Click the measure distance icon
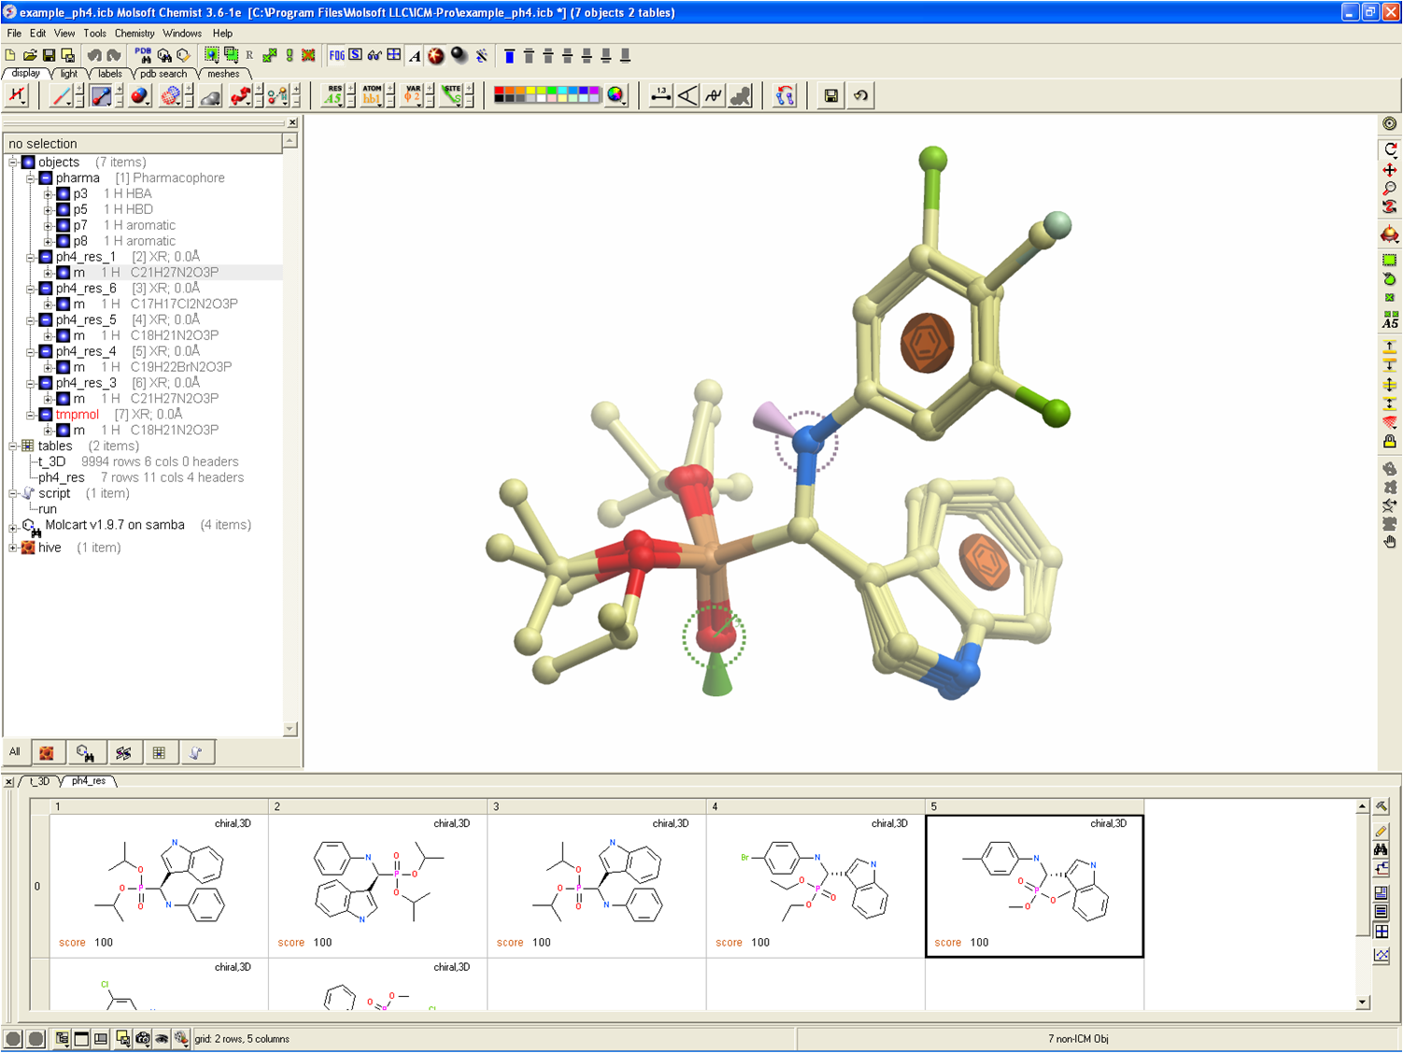Image resolution: width=1403 pixels, height=1053 pixels. tap(660, 95)
